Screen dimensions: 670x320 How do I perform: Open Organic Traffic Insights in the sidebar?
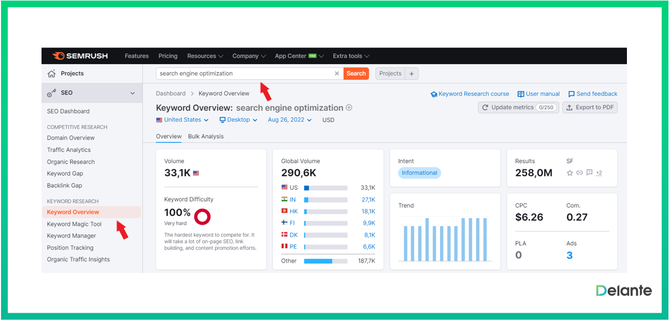(78, 259)
